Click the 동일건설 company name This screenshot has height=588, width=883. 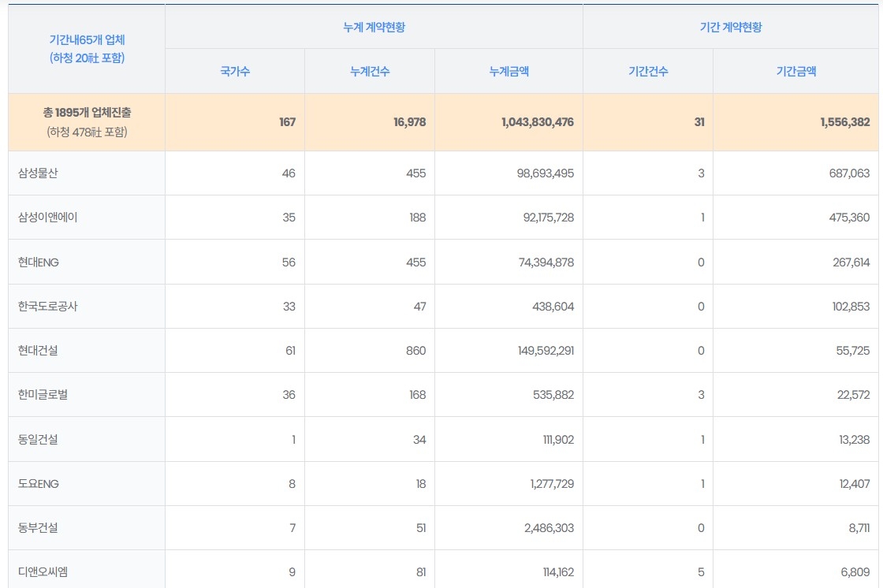(x=38, y=440)
